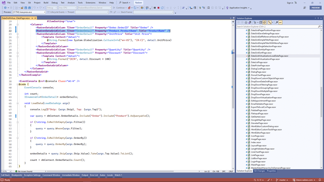This screenshot has height=182, width=324.
Task: Collapse the LoadData method outline toggle
Action: tap(17, 103)
